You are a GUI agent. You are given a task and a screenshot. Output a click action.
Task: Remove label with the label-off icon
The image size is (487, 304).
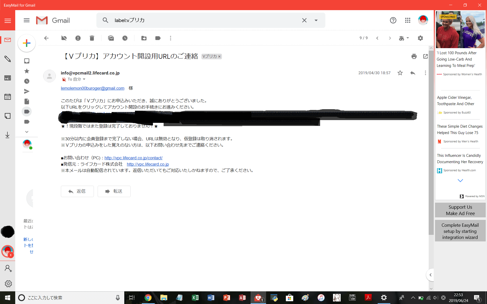click(64, 38)
